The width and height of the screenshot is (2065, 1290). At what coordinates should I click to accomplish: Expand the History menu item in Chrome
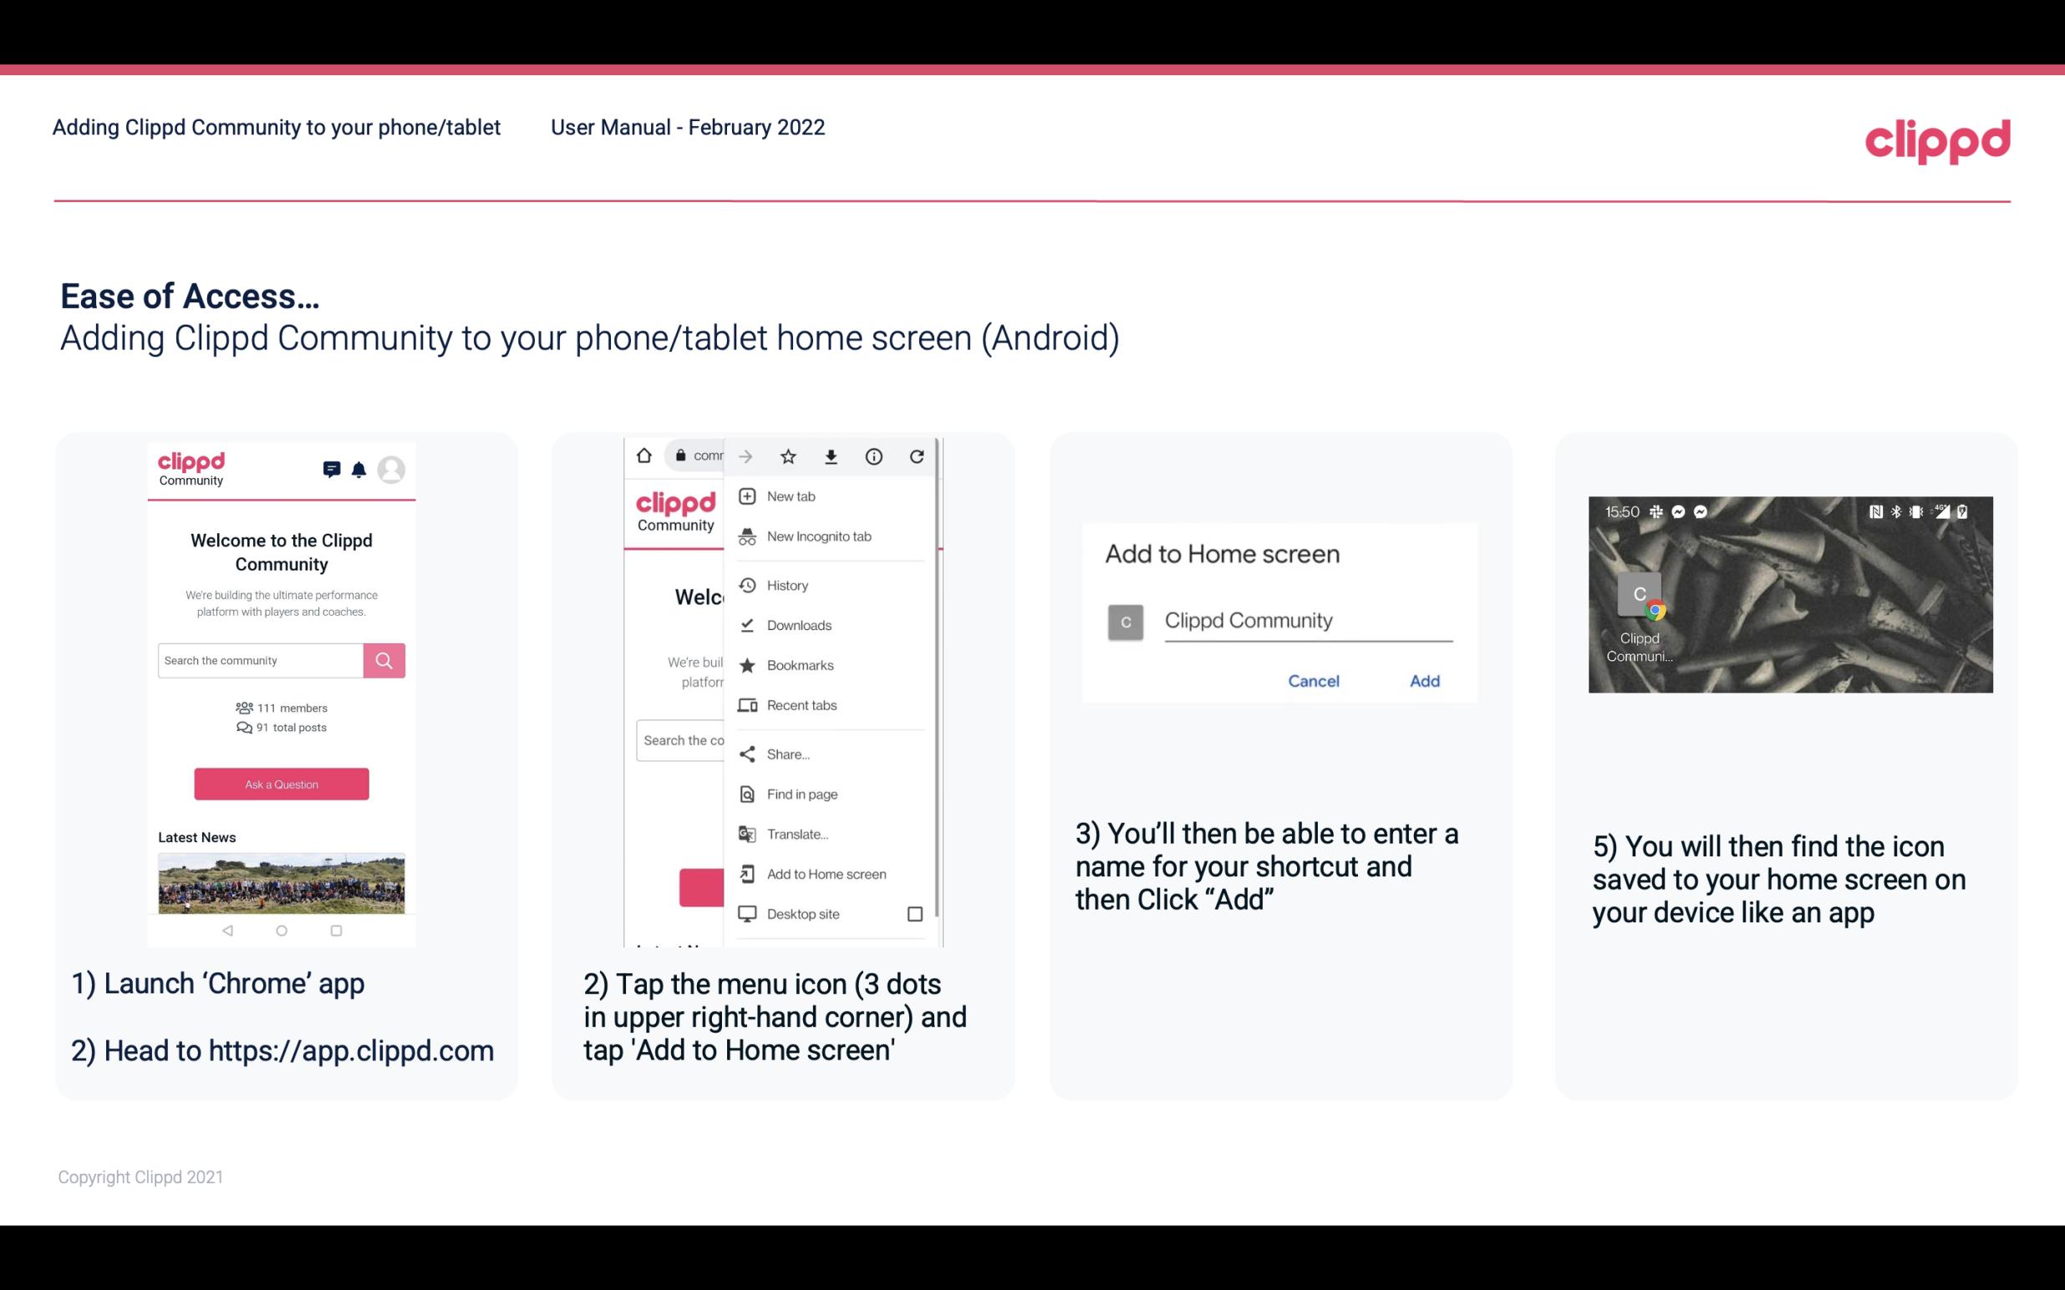[x=788, y=584]
